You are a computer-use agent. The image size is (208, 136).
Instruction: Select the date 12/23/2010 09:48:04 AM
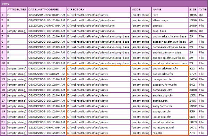point(46,15)
